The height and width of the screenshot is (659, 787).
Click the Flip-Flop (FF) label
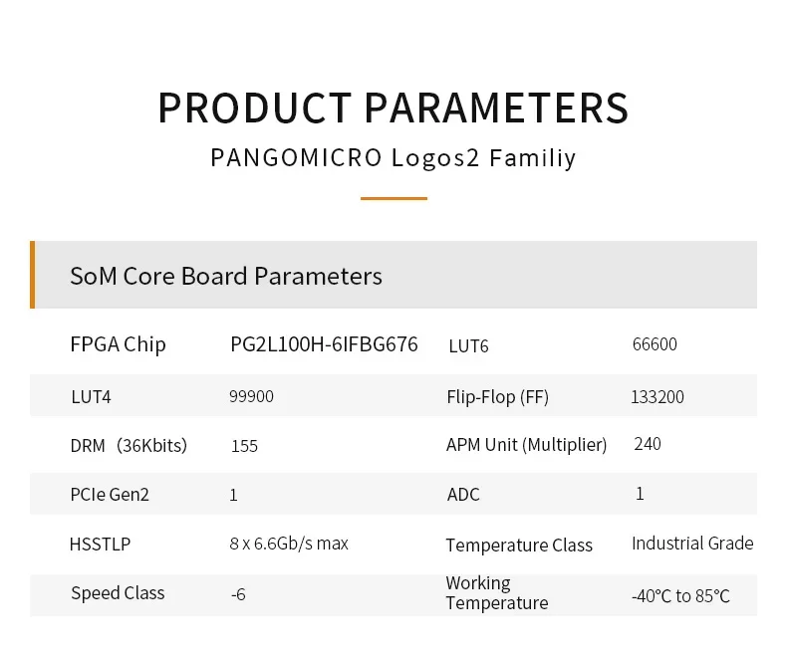[x=497, y=396]
